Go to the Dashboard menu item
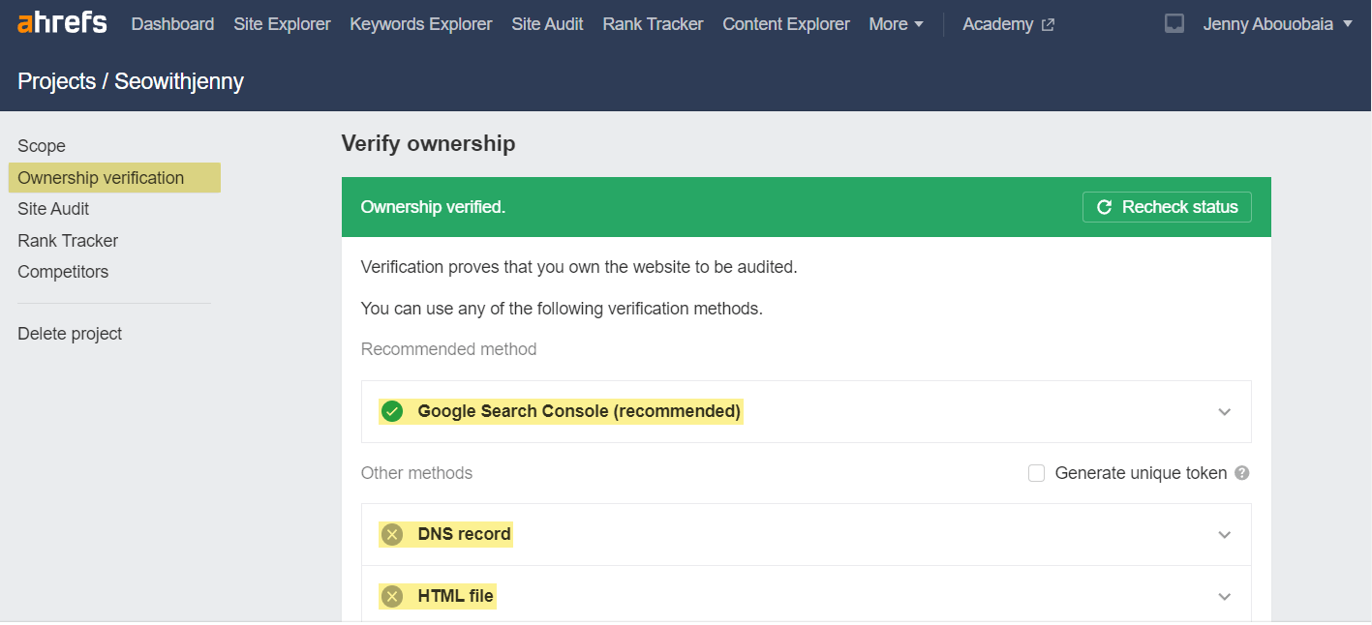Viewport: 1372px width, 625px height. pos(172,23)
